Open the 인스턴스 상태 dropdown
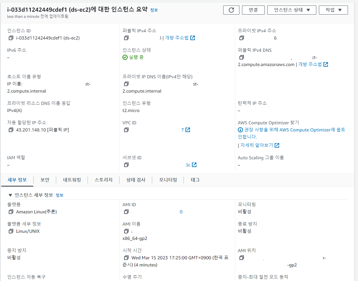The image size is (358, 281). tap(291, 10)
